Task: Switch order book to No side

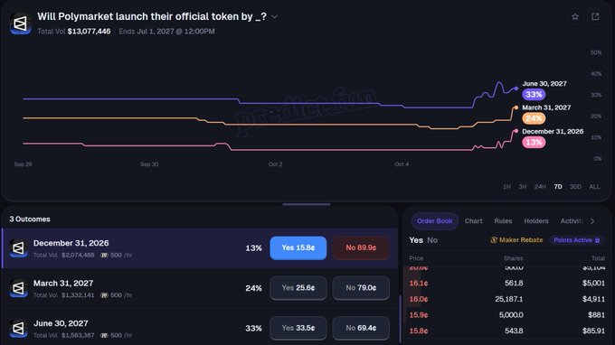Action: (x=432, y=240)
